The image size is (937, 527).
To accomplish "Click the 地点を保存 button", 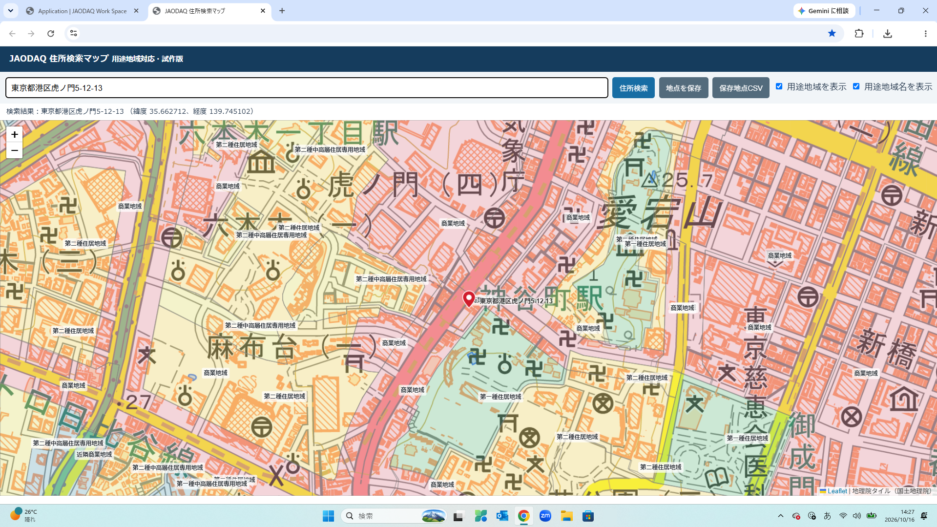I will [684, 88].
